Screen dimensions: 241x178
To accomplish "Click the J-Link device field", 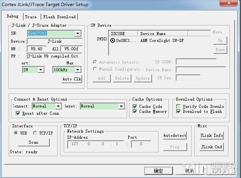I will [x=55, y=41].
